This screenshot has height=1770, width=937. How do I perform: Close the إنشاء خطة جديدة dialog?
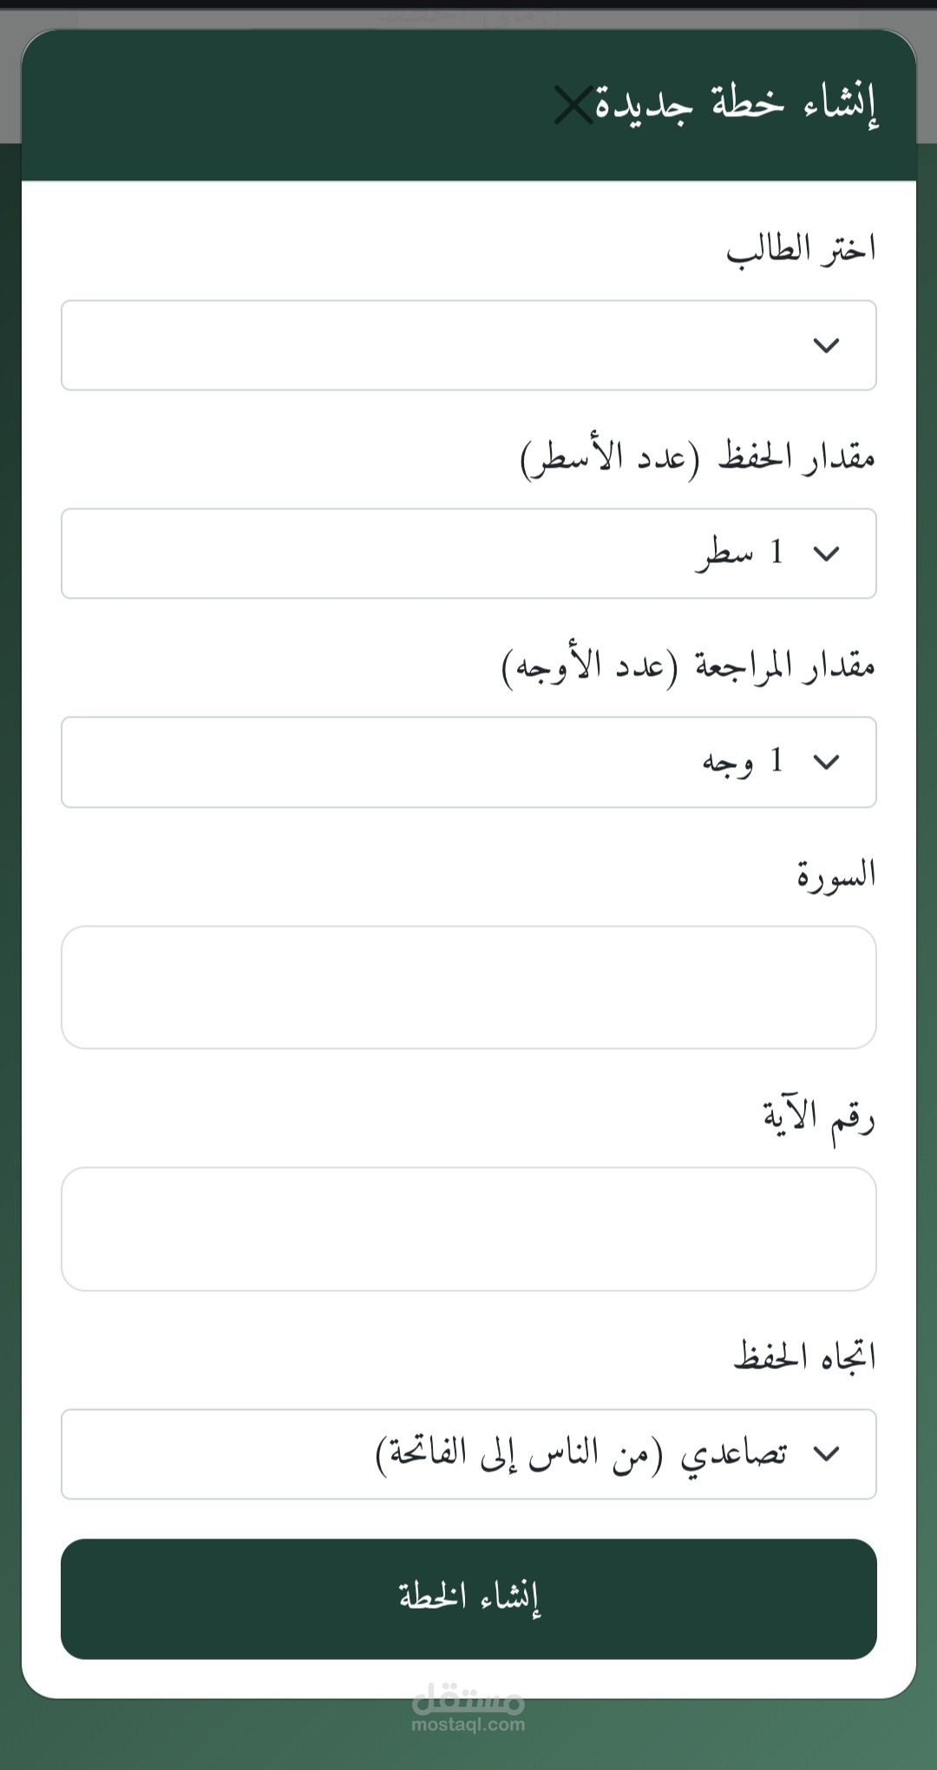click(573, 106)
